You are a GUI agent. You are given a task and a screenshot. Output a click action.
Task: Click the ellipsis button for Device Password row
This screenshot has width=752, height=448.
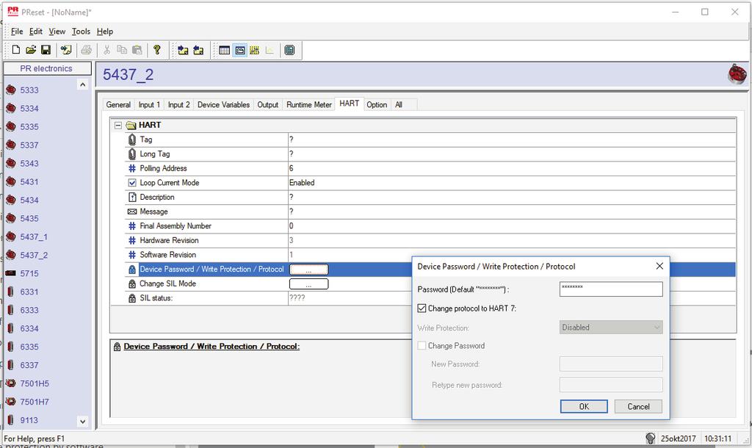[x=309, y=270]
